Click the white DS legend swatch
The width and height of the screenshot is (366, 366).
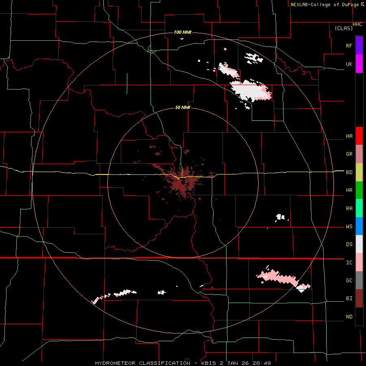point(359,244)
